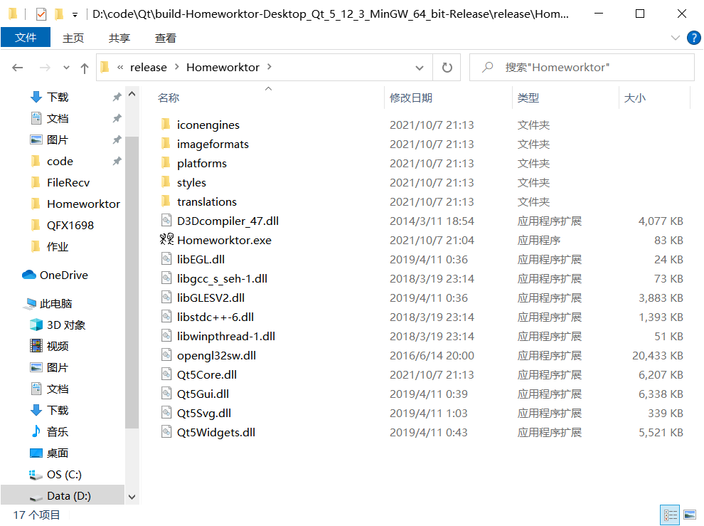Open 视频 under 此电脑

(x=58, y=346)
